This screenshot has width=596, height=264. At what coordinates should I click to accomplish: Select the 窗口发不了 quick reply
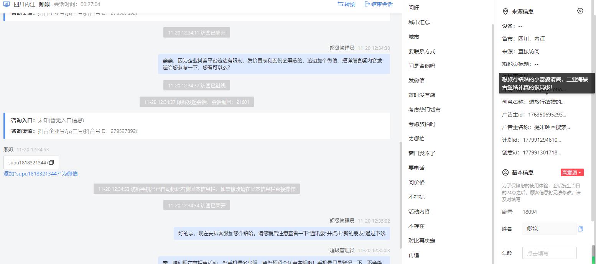(422, 153)
